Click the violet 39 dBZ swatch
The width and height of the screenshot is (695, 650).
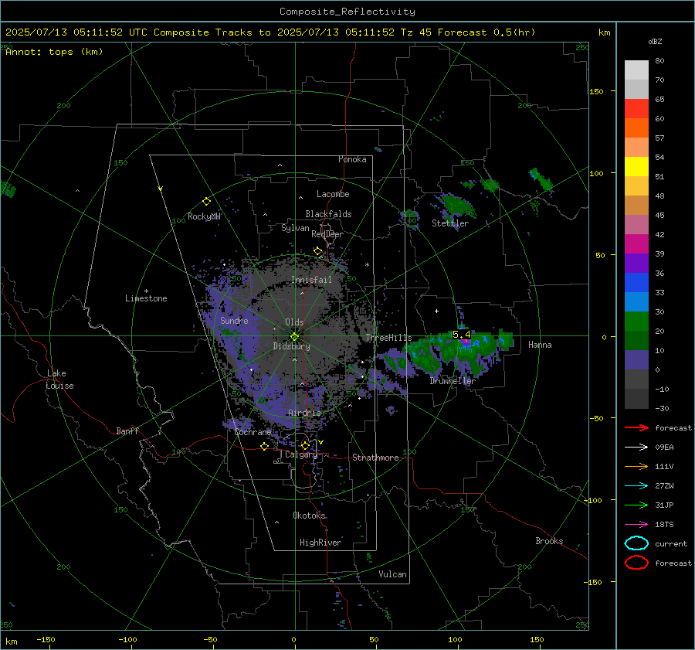(636, 263)
